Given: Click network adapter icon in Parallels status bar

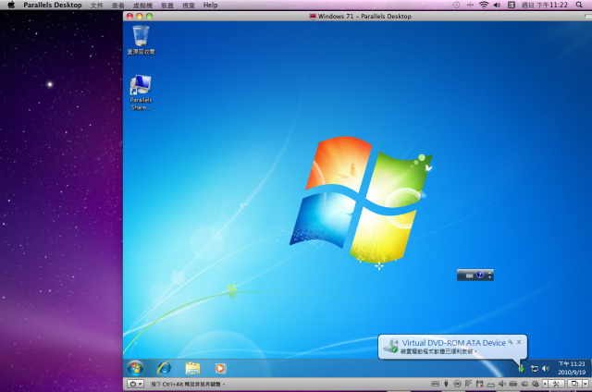Looking at the screenshot, I should point(468,384).
